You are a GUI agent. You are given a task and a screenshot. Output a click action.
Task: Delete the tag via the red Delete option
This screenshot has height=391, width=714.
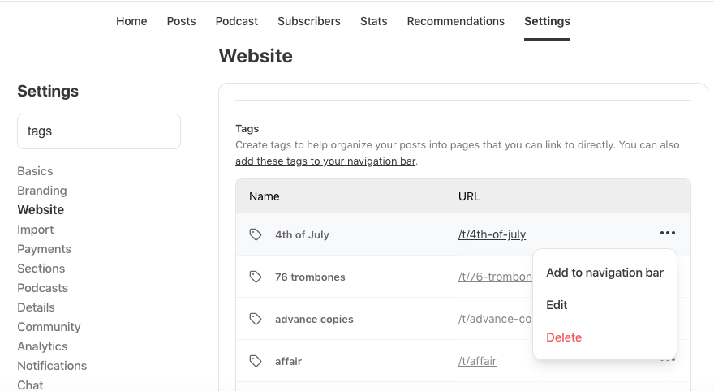pyautogui.click(x=564, y=337)
